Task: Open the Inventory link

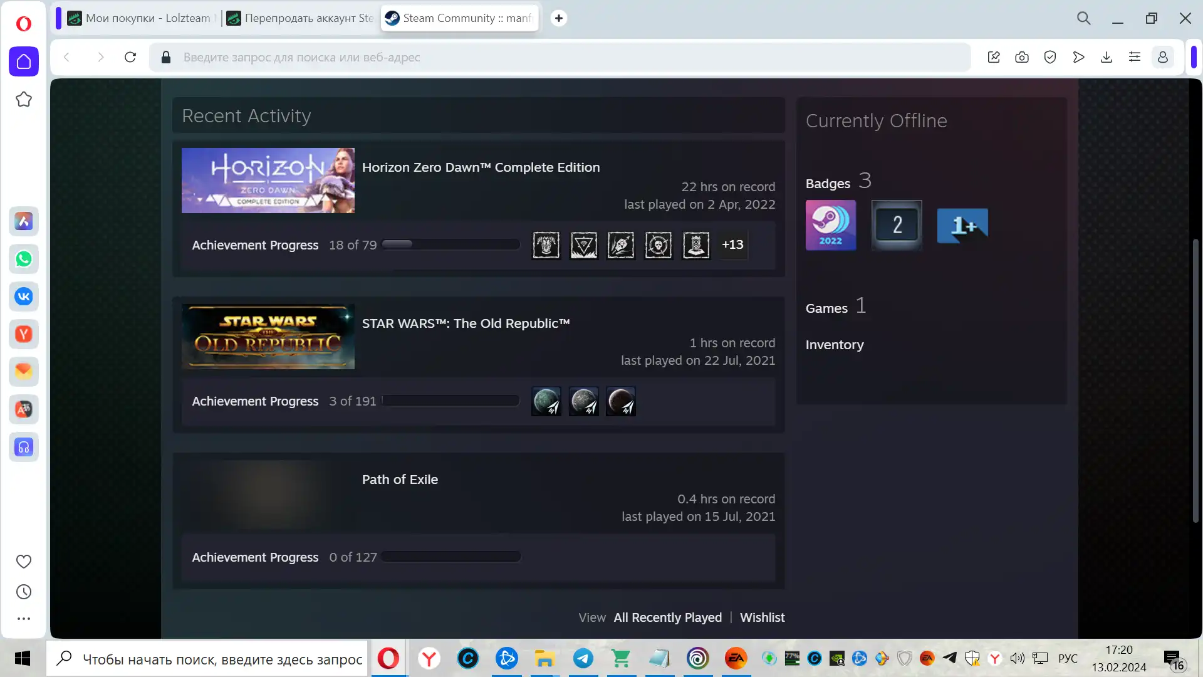Action: [x=835, y=345]
